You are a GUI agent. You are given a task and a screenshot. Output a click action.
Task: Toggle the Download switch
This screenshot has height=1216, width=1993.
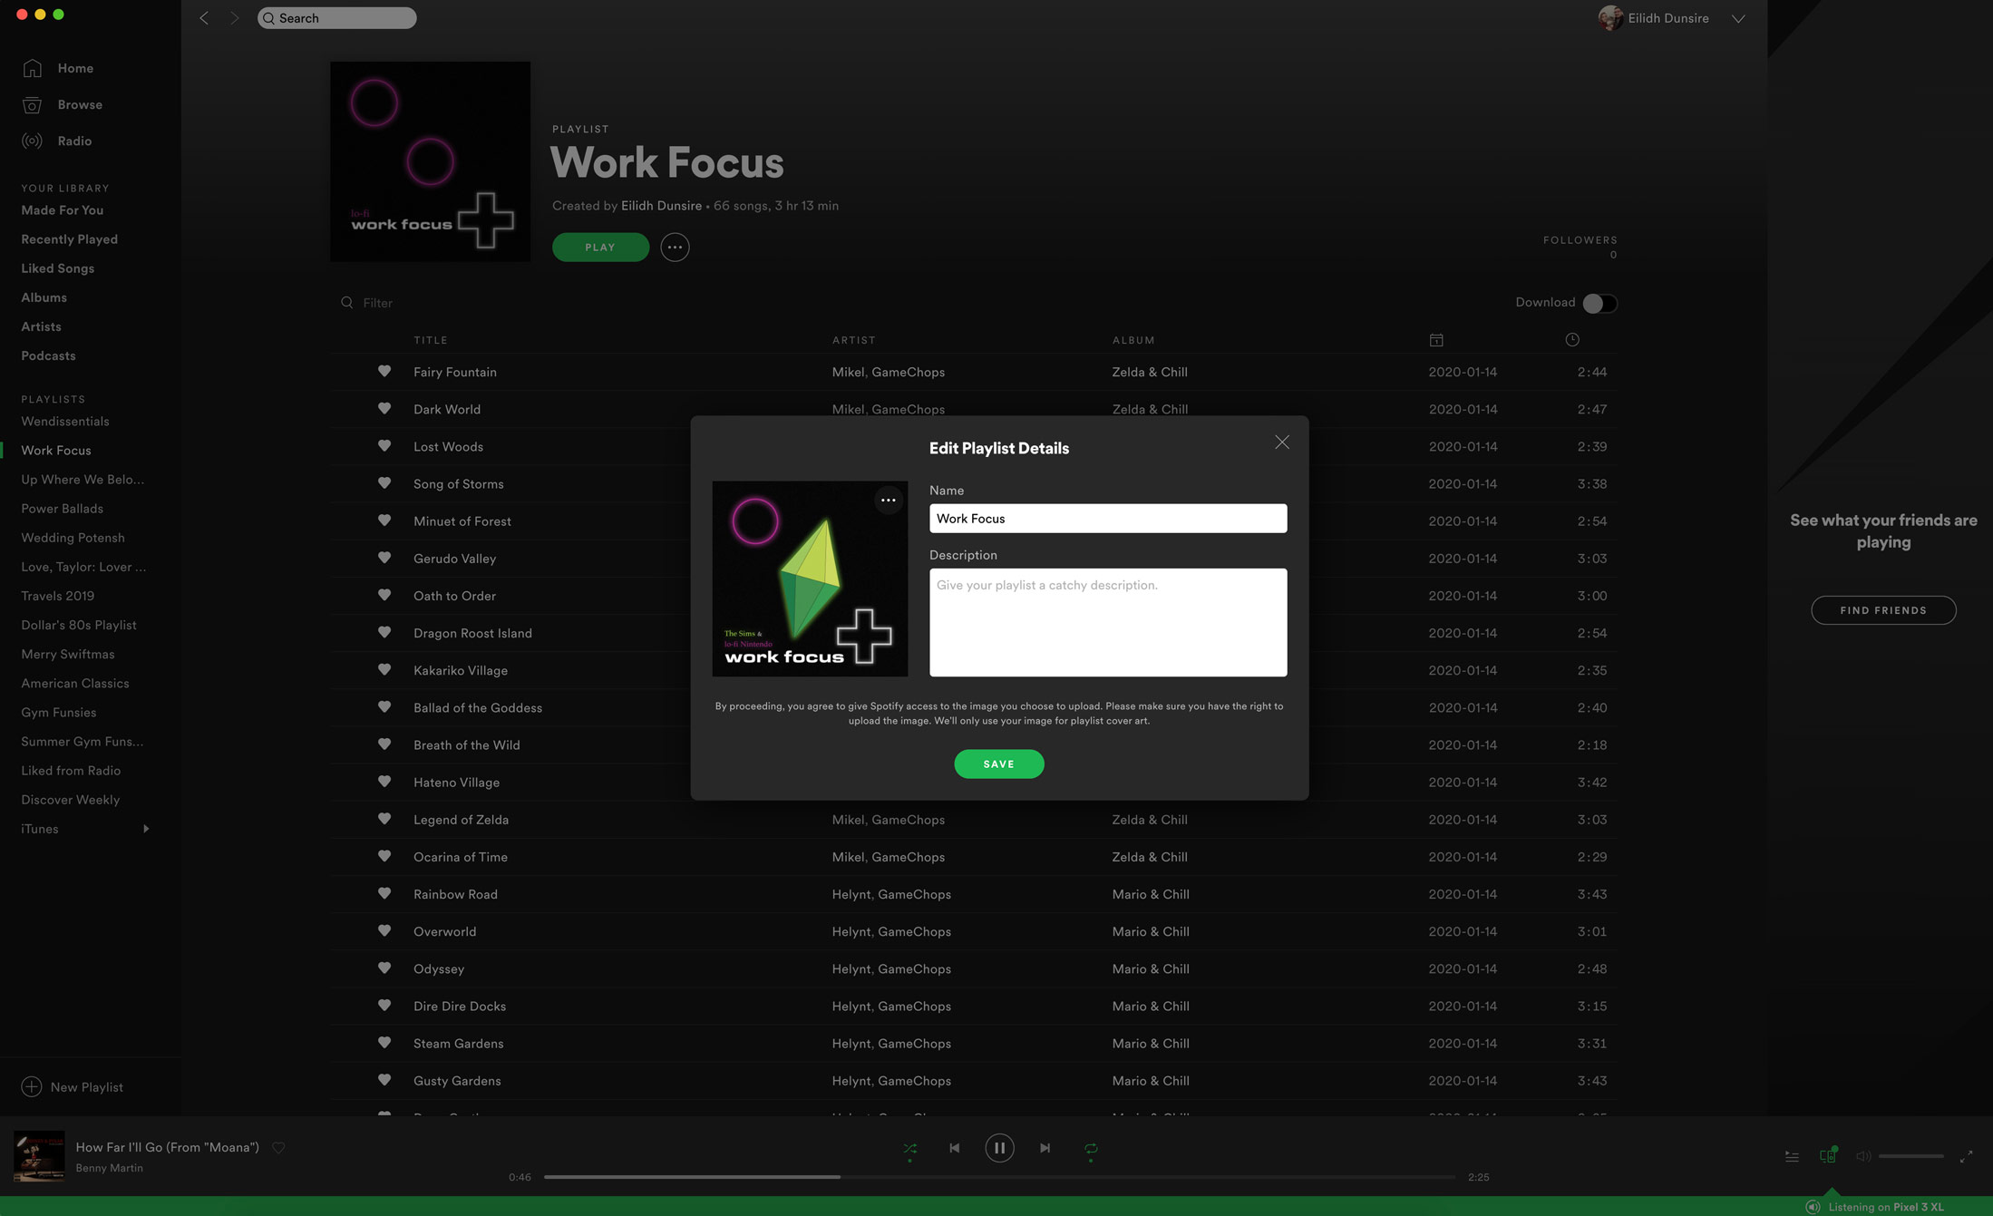1599,303
